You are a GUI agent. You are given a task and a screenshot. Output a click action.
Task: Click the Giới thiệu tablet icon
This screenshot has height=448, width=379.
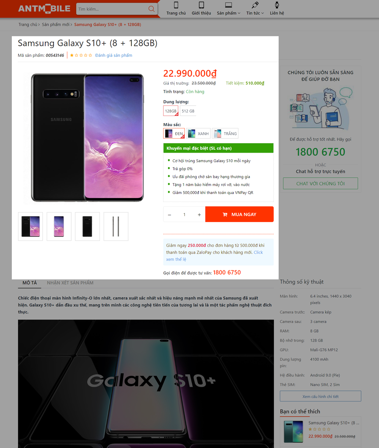[x=201, y=5]
